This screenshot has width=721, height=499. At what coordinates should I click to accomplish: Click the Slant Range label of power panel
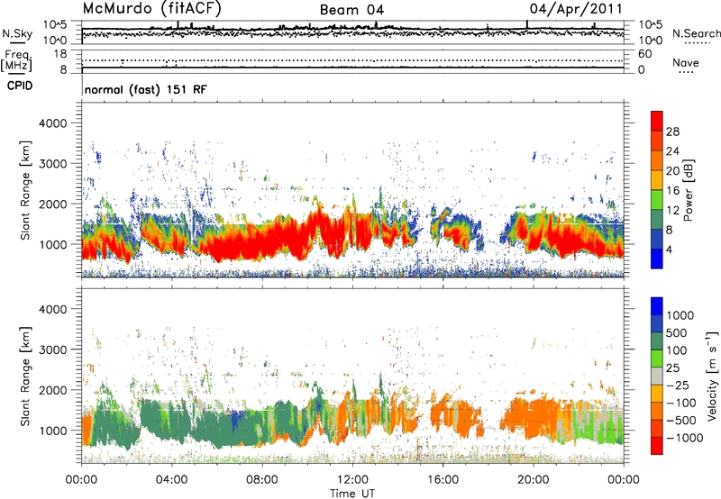[25, 190]
